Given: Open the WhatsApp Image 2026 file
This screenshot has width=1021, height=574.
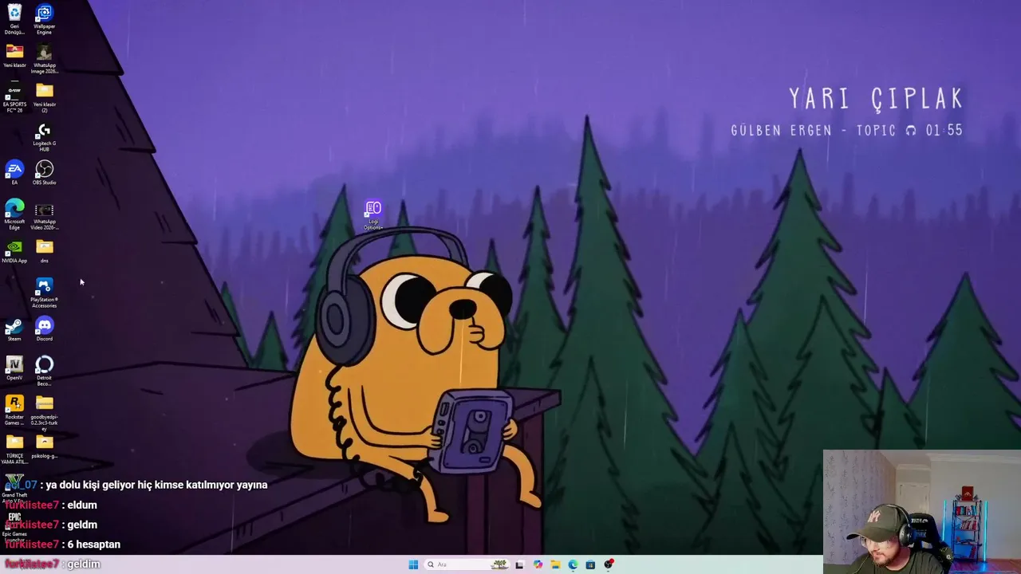Looking at the screenshot, I should point(44,58).
